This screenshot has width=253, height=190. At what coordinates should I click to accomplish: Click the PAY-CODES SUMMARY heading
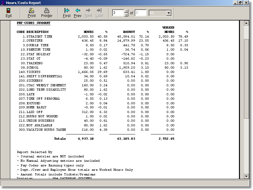(x=34, y=23)
